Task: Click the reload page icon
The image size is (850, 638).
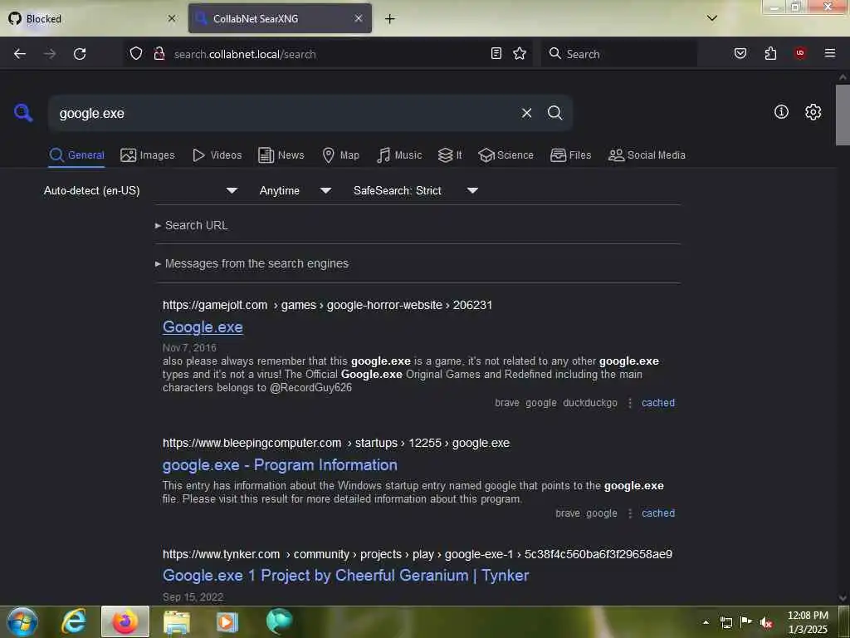Action: coord(80,54)
